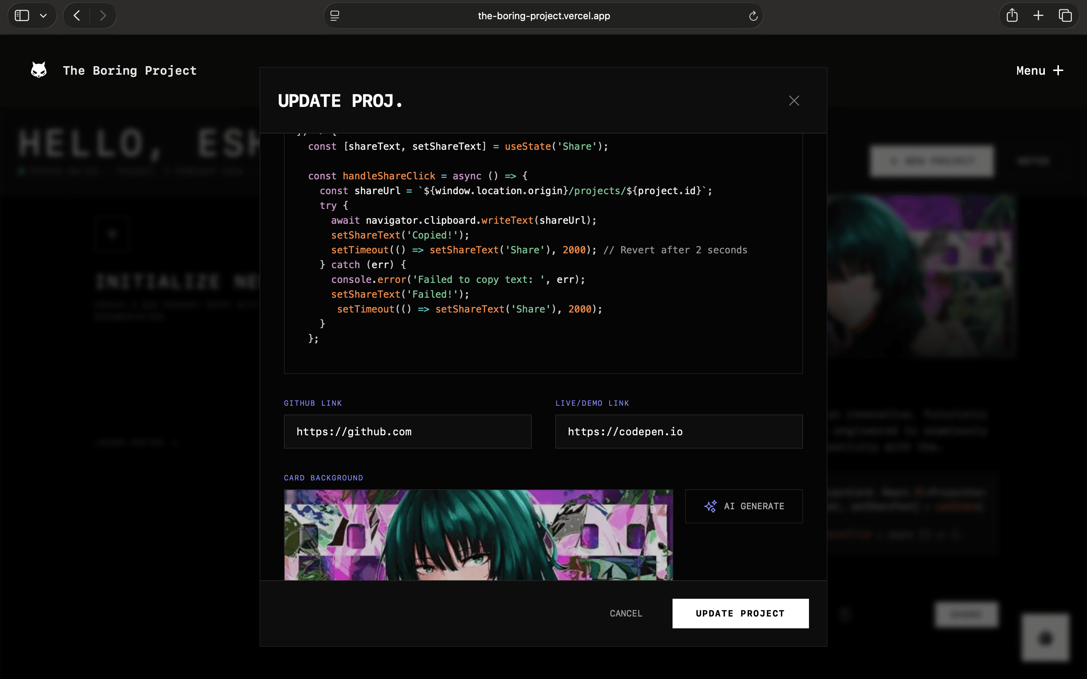
Task: Click the setShareText('Copied!') code line
Action: coord(400,235)
